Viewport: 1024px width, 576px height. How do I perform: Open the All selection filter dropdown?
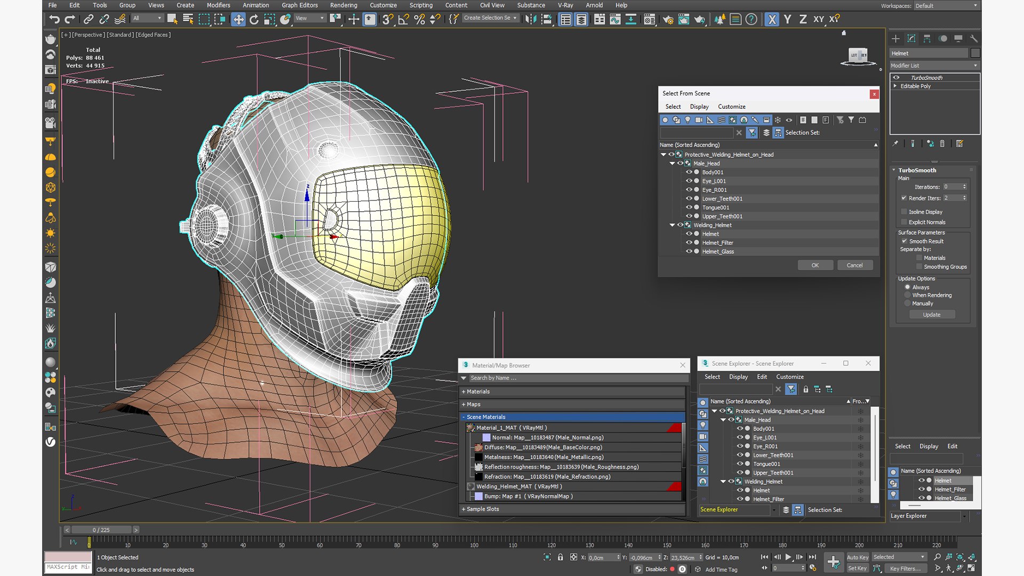[x=147, y=19]
